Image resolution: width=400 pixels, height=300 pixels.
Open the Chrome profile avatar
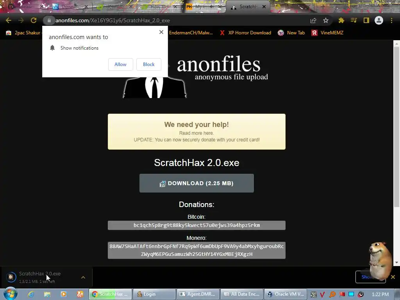pyautogui.click(x=379, y=20)
